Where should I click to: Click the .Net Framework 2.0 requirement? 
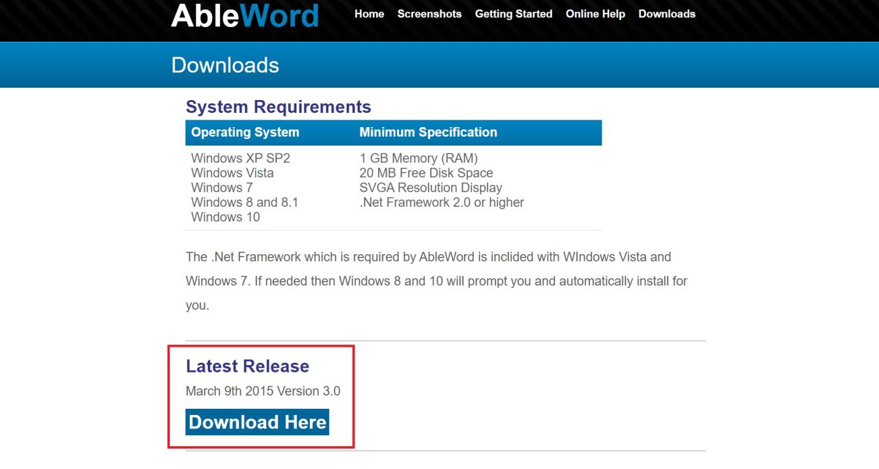pos(441,202)
